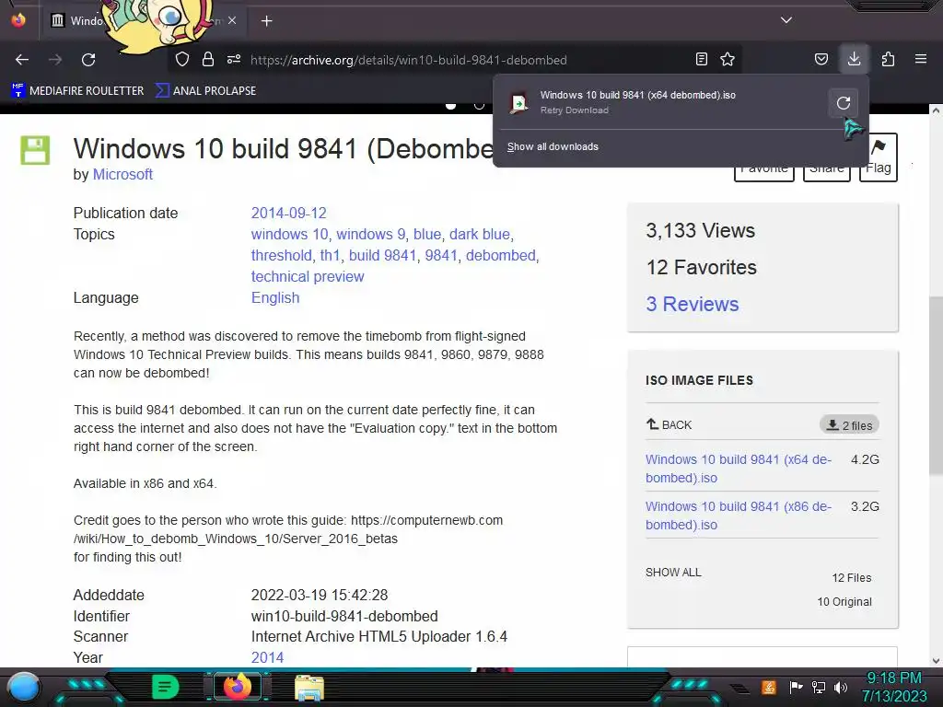The height and width of the screenshot is (707, 943).
Task: Click the green floppy disk software icon
Action: [x=35, y=150]
